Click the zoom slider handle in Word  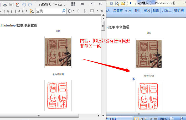coord(181,118)
